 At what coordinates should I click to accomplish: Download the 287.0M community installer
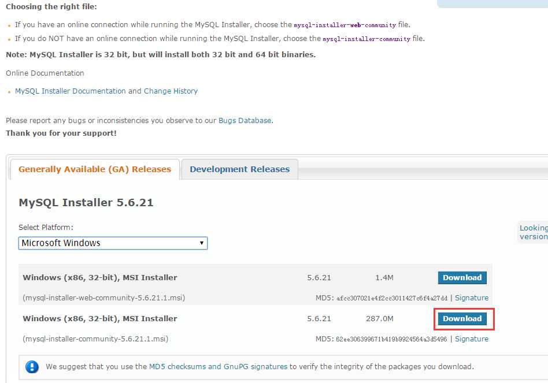(462, 318)
